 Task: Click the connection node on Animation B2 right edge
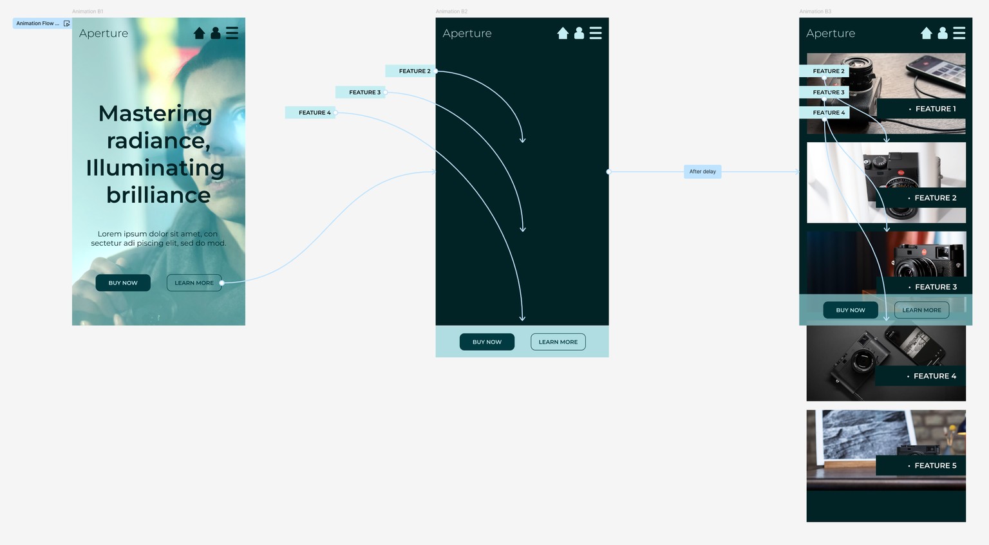(x=608, y=172)
